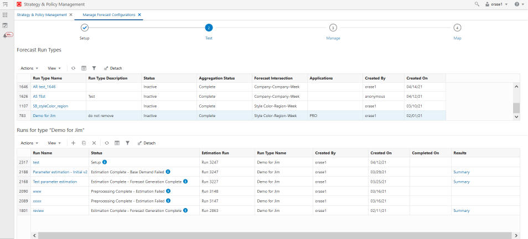Switch to Strategy & Policy Management tab

pos(42,15)
